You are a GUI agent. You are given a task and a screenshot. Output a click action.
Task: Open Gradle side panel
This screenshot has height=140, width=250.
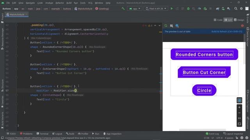pos(248,18)
